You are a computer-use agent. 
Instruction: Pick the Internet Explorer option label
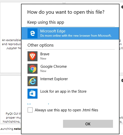[54, 79]
